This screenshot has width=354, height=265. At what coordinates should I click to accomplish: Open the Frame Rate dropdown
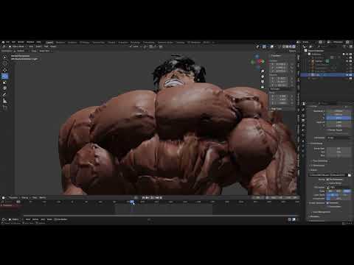click(x=339, y=138)
